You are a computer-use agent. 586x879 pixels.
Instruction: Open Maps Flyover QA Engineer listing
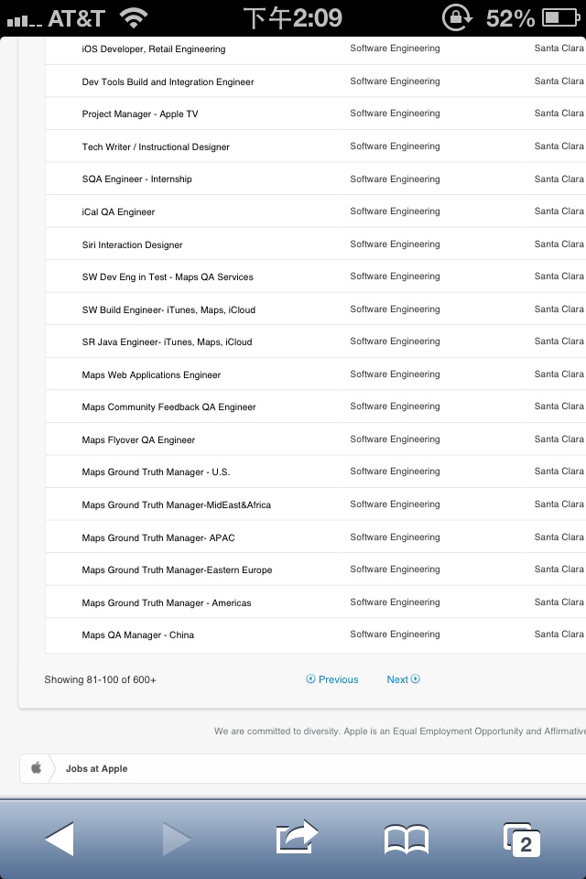(138, 439)
